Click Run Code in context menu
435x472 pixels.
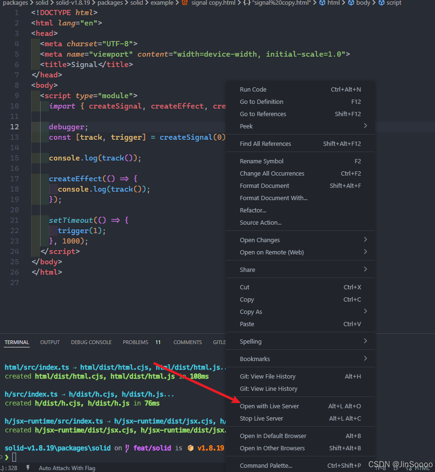[300, 89]
